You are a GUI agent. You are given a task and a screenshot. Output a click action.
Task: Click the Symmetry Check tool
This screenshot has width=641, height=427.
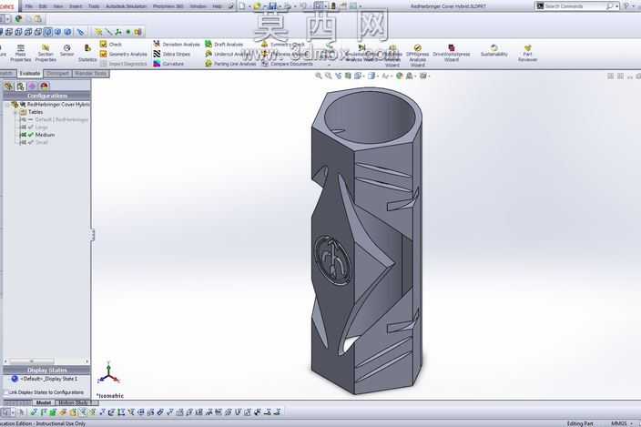pos(283,44)
